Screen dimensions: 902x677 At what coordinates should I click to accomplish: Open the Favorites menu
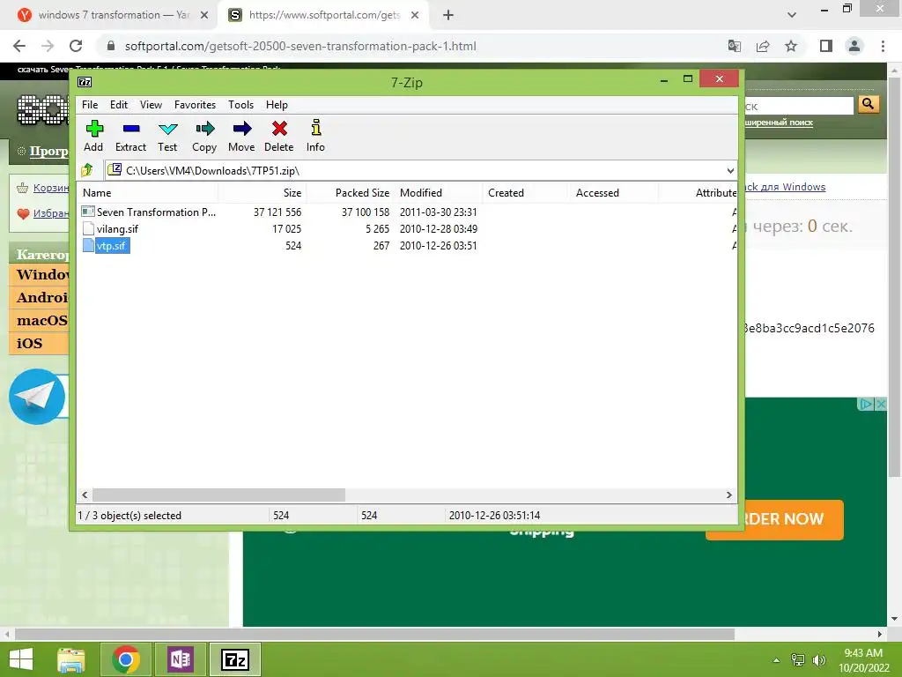tap(195, 105)
